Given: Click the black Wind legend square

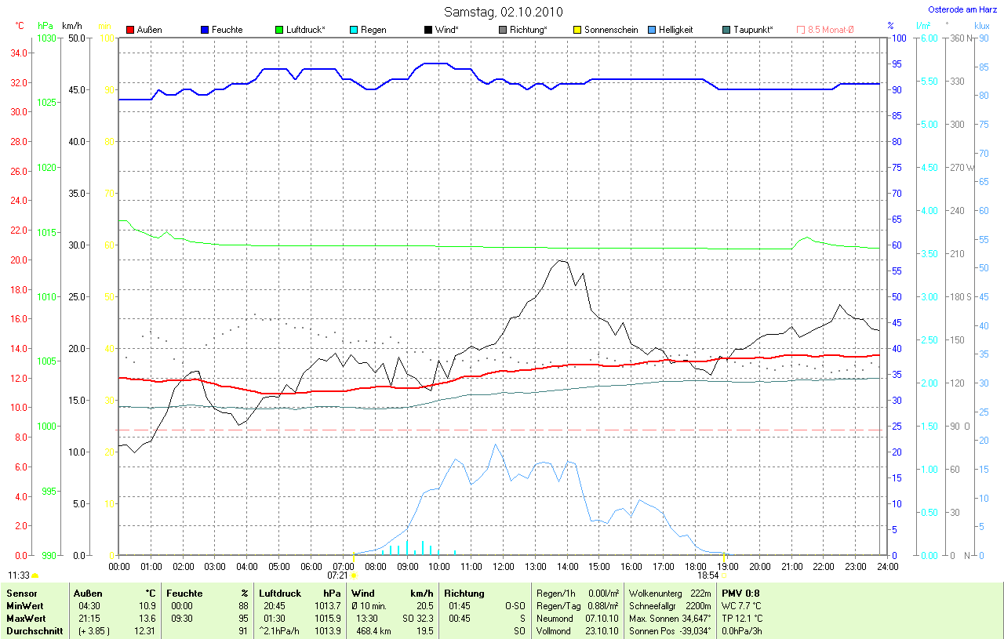Looking at the screenshot, I should (x=427, y=30).
